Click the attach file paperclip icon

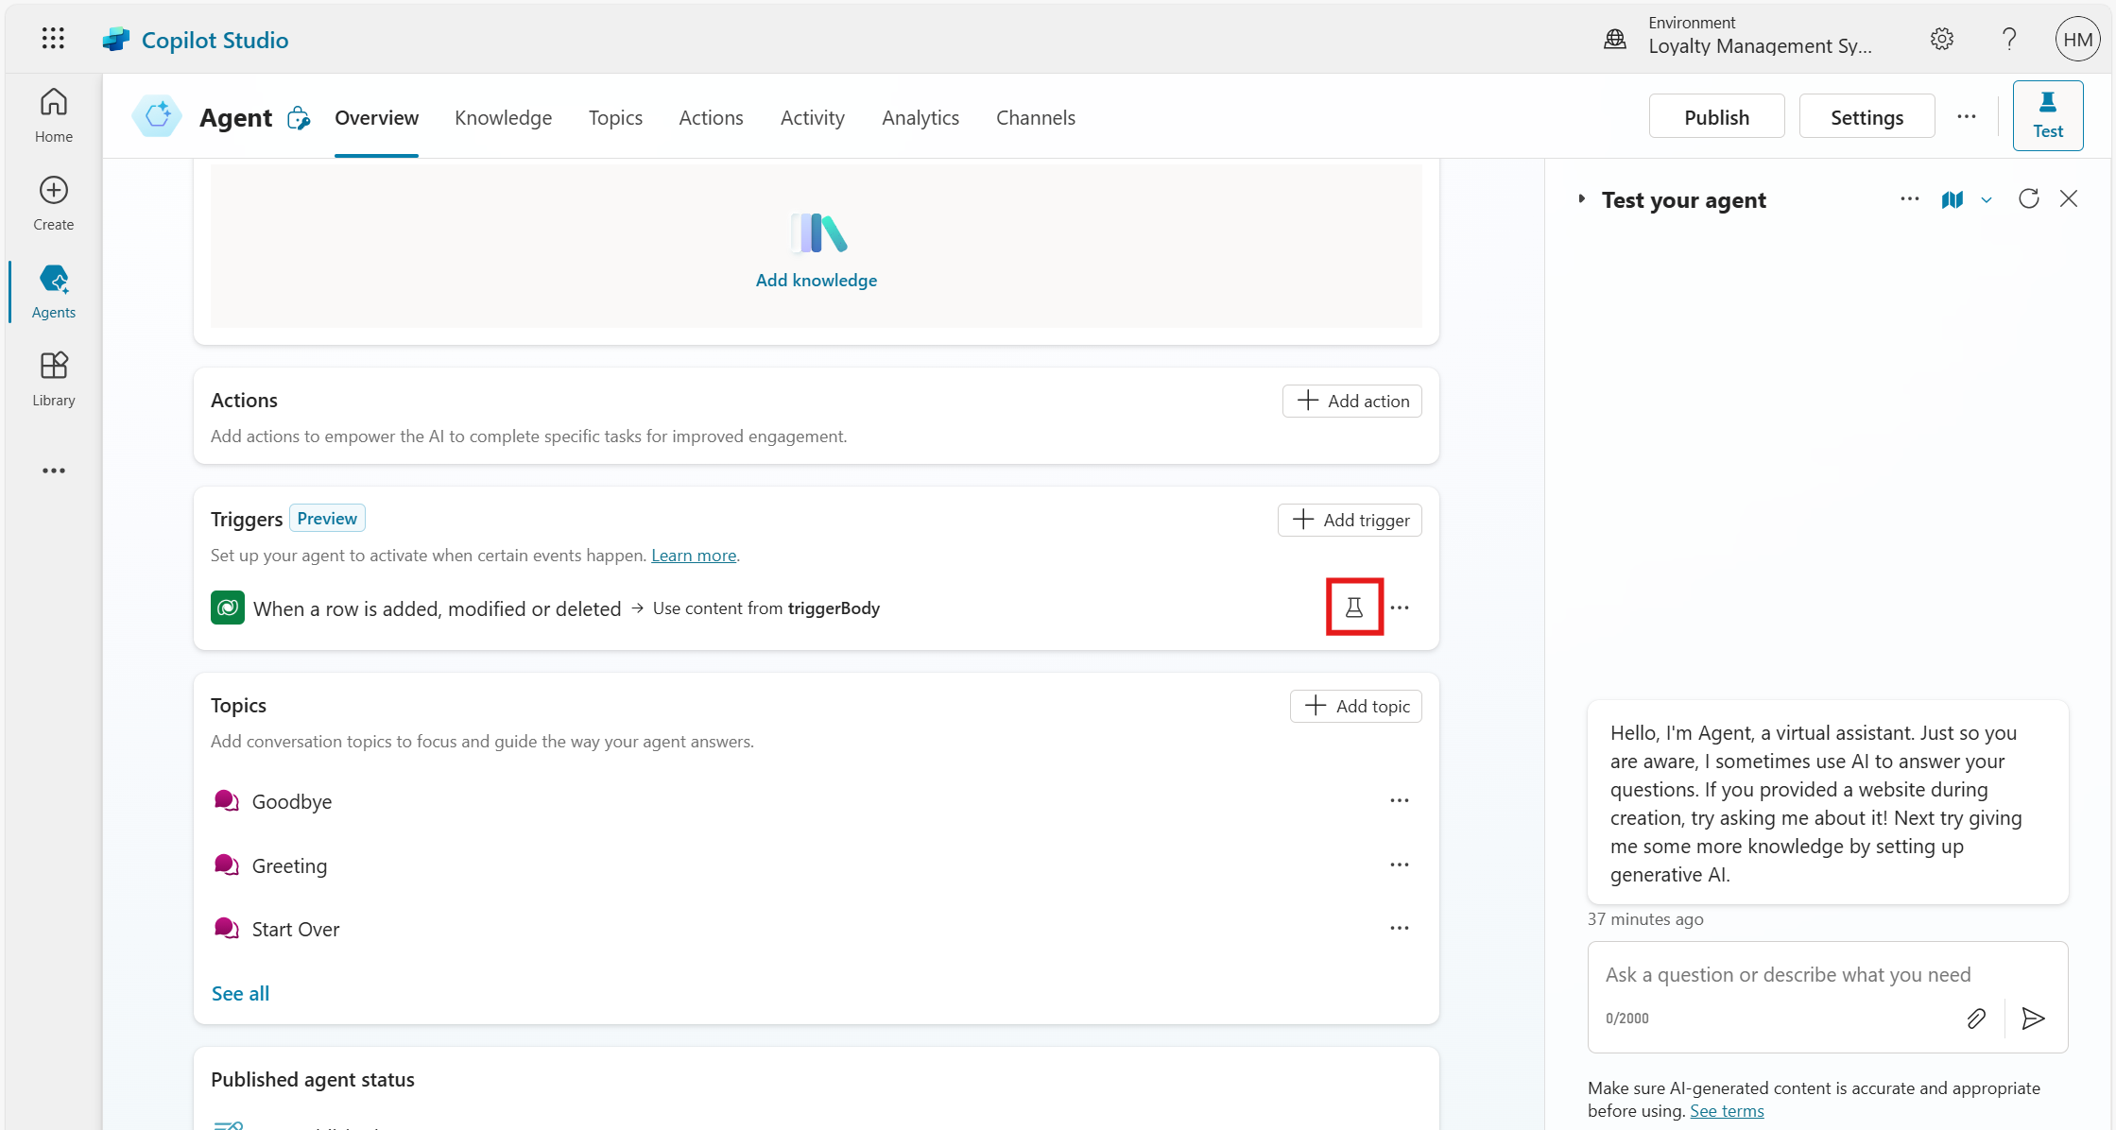[x=1975, y=1018]
